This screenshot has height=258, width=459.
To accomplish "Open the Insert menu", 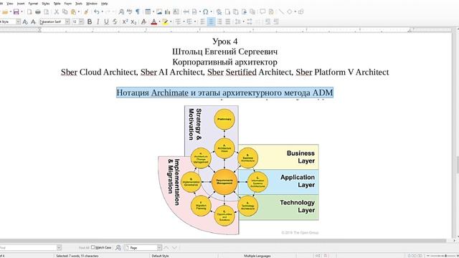I will (21, 4).
